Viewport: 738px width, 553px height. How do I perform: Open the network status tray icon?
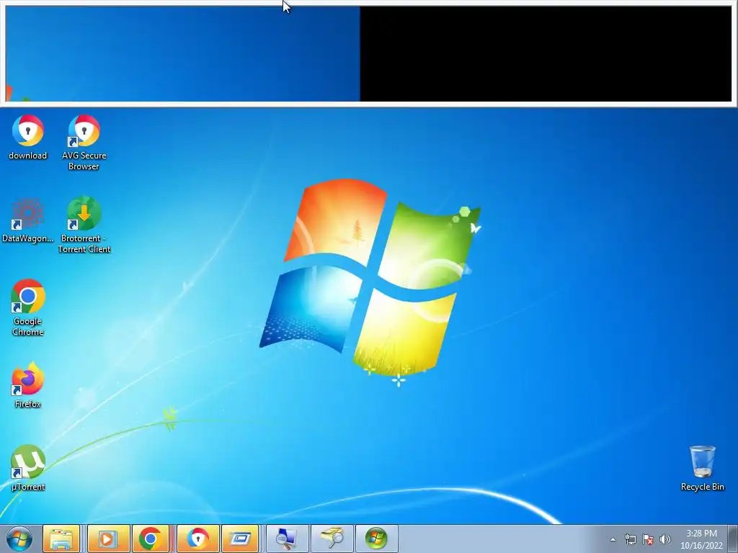point(630,539)
